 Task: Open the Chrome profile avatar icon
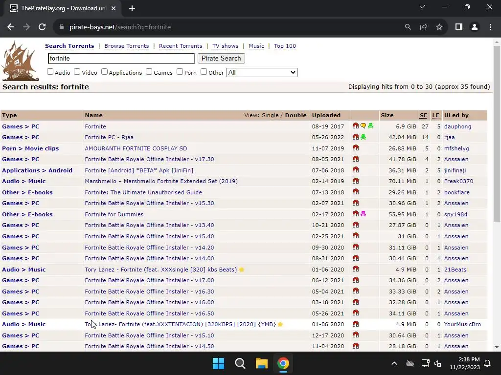click(475, 27)
